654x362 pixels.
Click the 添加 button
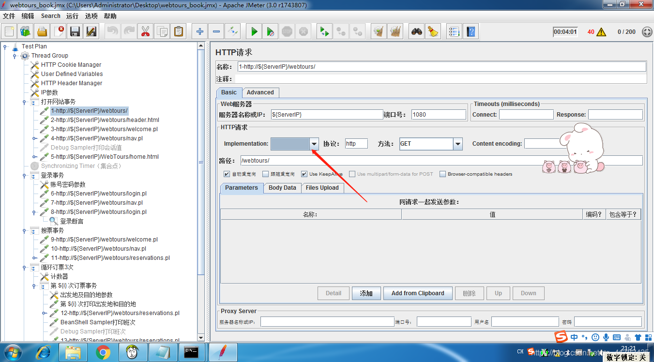(x=366, y=293)
